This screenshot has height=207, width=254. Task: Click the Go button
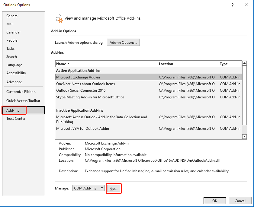[114, 188]
